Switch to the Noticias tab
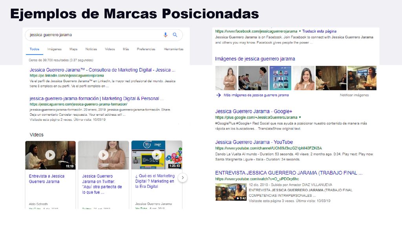 coord(91,49)
